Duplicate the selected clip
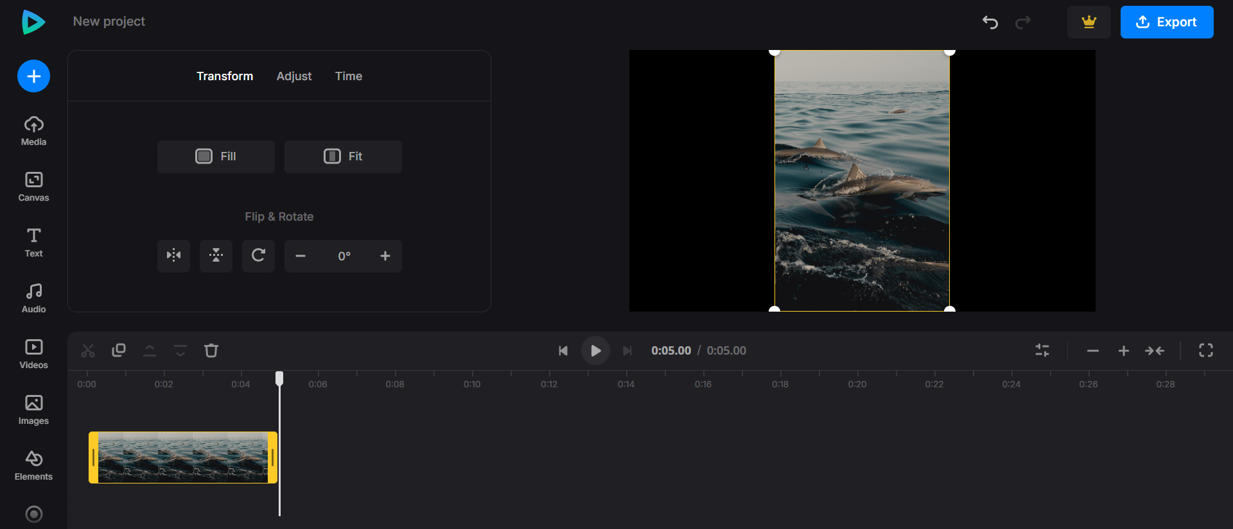Image resolution: width=1233 pixels, height=529 pixels. point(119,351)
